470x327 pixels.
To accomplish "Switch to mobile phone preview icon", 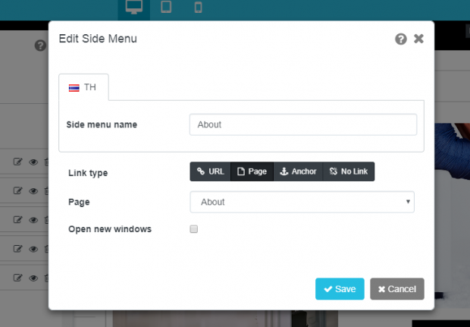I will click(x=198, y=7).
